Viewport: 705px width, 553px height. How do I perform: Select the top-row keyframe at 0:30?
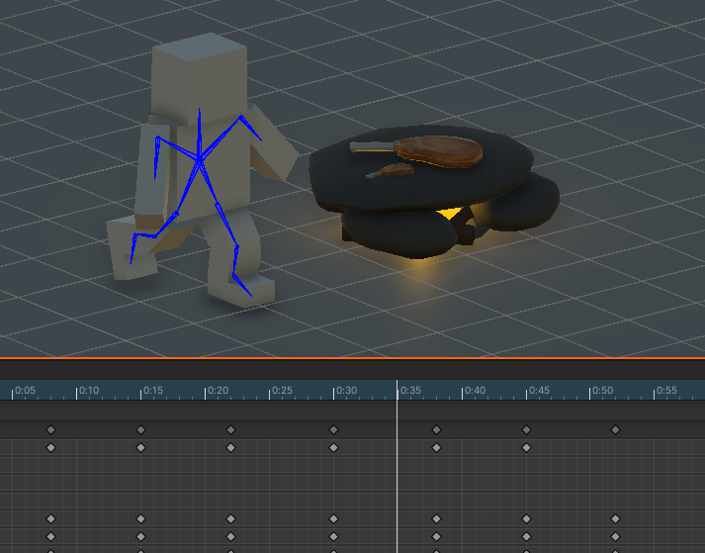pyautogui.click(x=333, y=429)
